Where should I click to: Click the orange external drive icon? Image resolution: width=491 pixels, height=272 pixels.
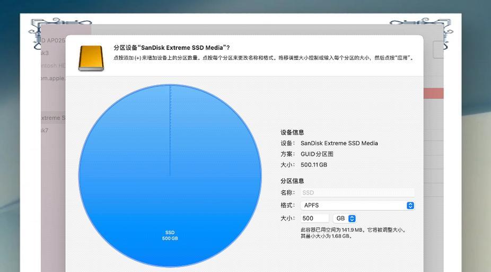pyautogui.click(x=91, y=58)
